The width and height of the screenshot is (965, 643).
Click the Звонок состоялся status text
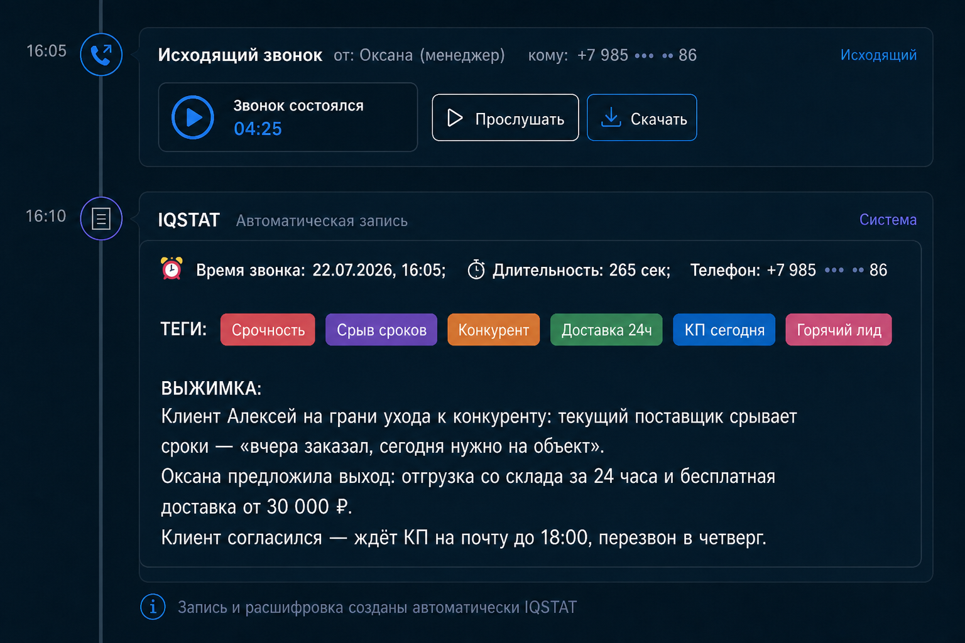point(298,105)
